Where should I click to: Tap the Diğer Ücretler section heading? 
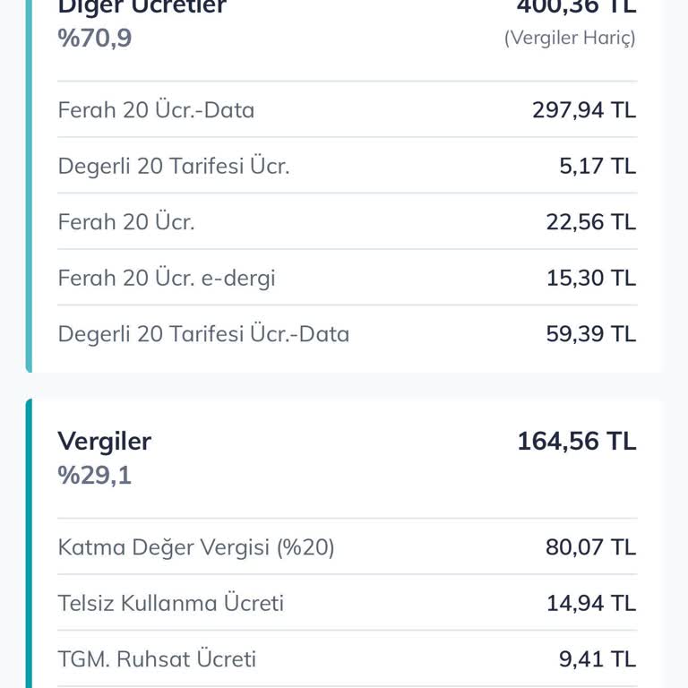click(x=142, y=7)
